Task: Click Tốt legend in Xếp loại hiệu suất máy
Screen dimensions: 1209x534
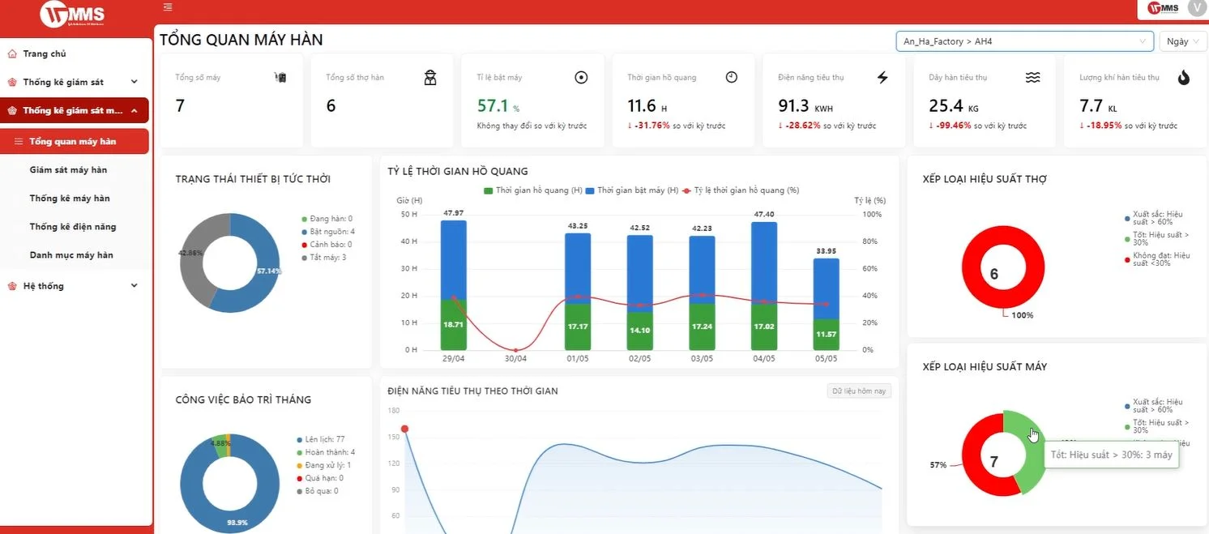Action: click(x=1157, y=426)
